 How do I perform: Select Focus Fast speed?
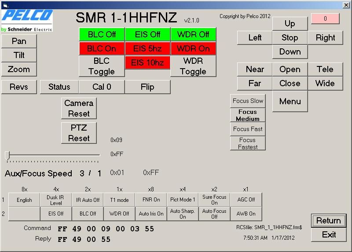pyautogui.click(x=248, y=129)
